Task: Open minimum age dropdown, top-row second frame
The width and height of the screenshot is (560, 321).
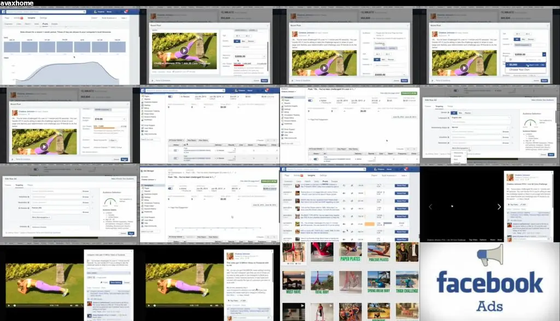Action: click(x=237, y=36)
